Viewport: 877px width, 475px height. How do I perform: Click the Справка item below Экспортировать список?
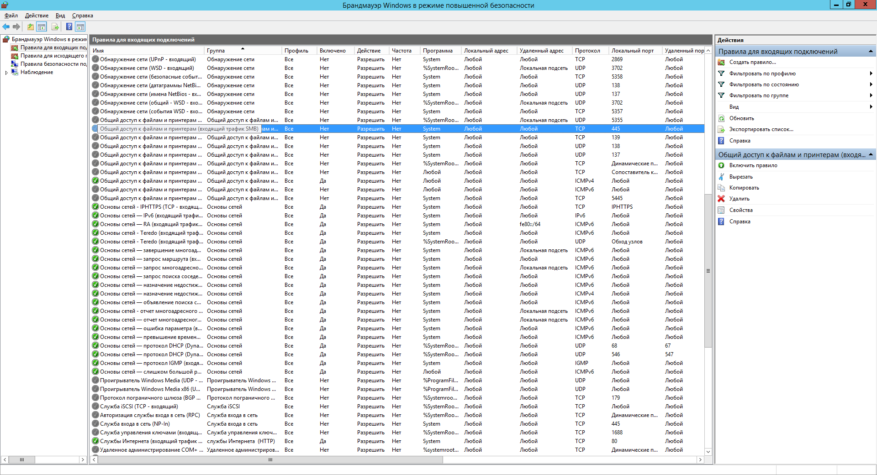pyautogui.click(x=740, y=141)
